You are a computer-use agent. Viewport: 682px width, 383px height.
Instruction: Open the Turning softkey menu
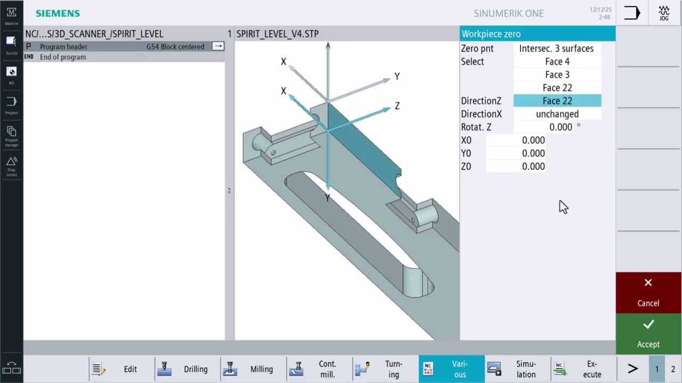tap(385, 369)
